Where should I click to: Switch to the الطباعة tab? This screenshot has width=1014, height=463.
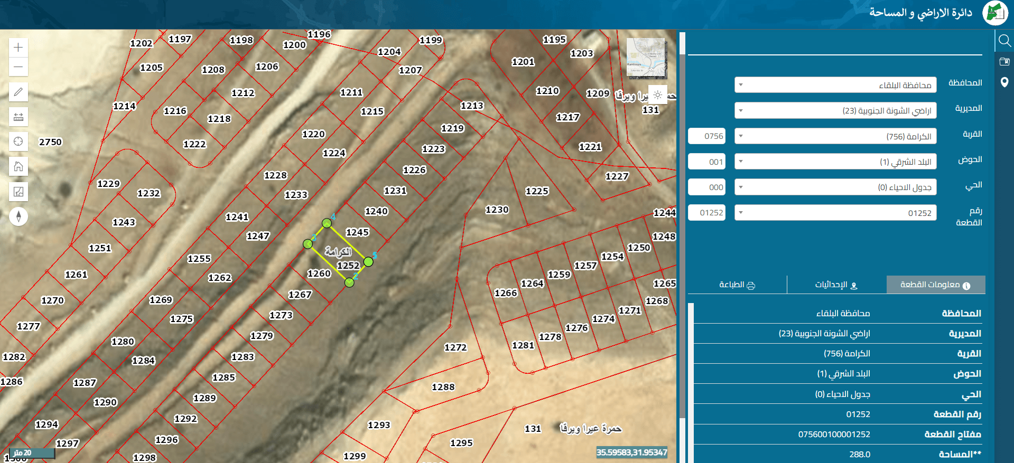point(737,285)
